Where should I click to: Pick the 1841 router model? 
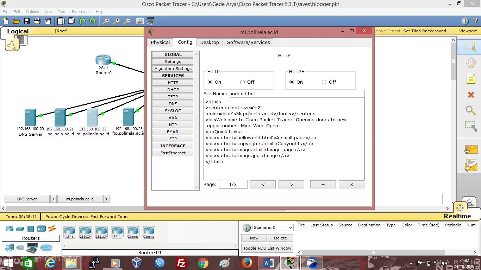(70, 232)
